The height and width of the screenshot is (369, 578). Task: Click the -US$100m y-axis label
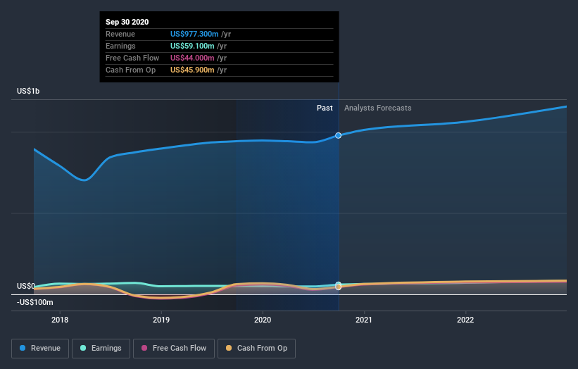(35, 302)
